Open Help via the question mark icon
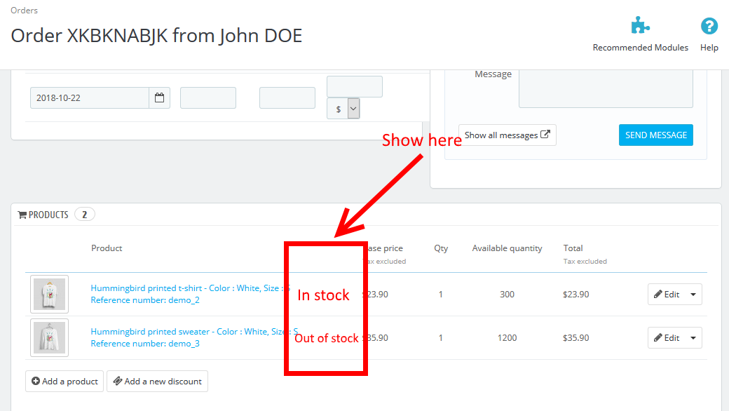This screenshot has height=411, width=729. click(x=709, y=26)
